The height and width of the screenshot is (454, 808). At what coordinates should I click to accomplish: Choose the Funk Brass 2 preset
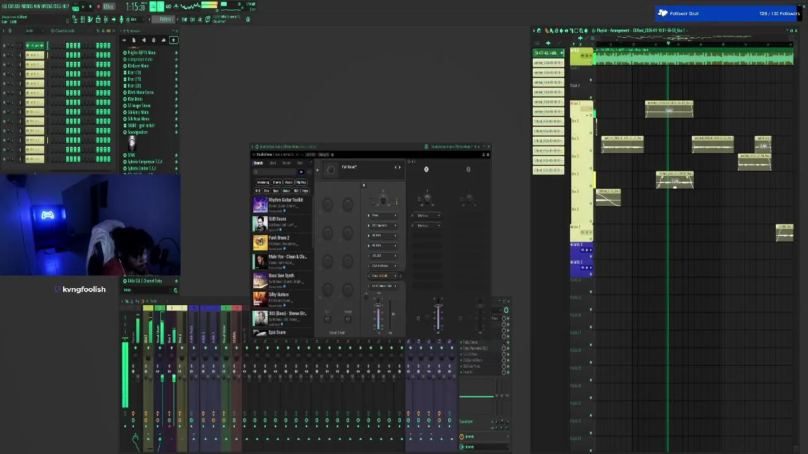point(282,242)
